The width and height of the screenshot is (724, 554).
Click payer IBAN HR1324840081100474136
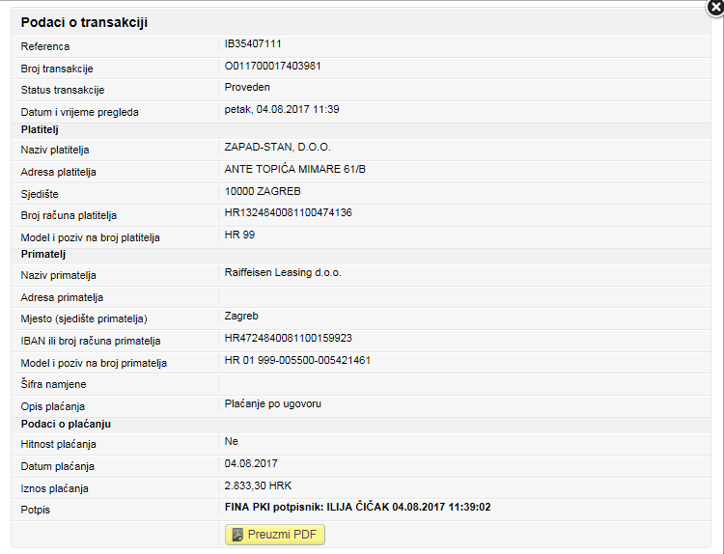(288, 213)
